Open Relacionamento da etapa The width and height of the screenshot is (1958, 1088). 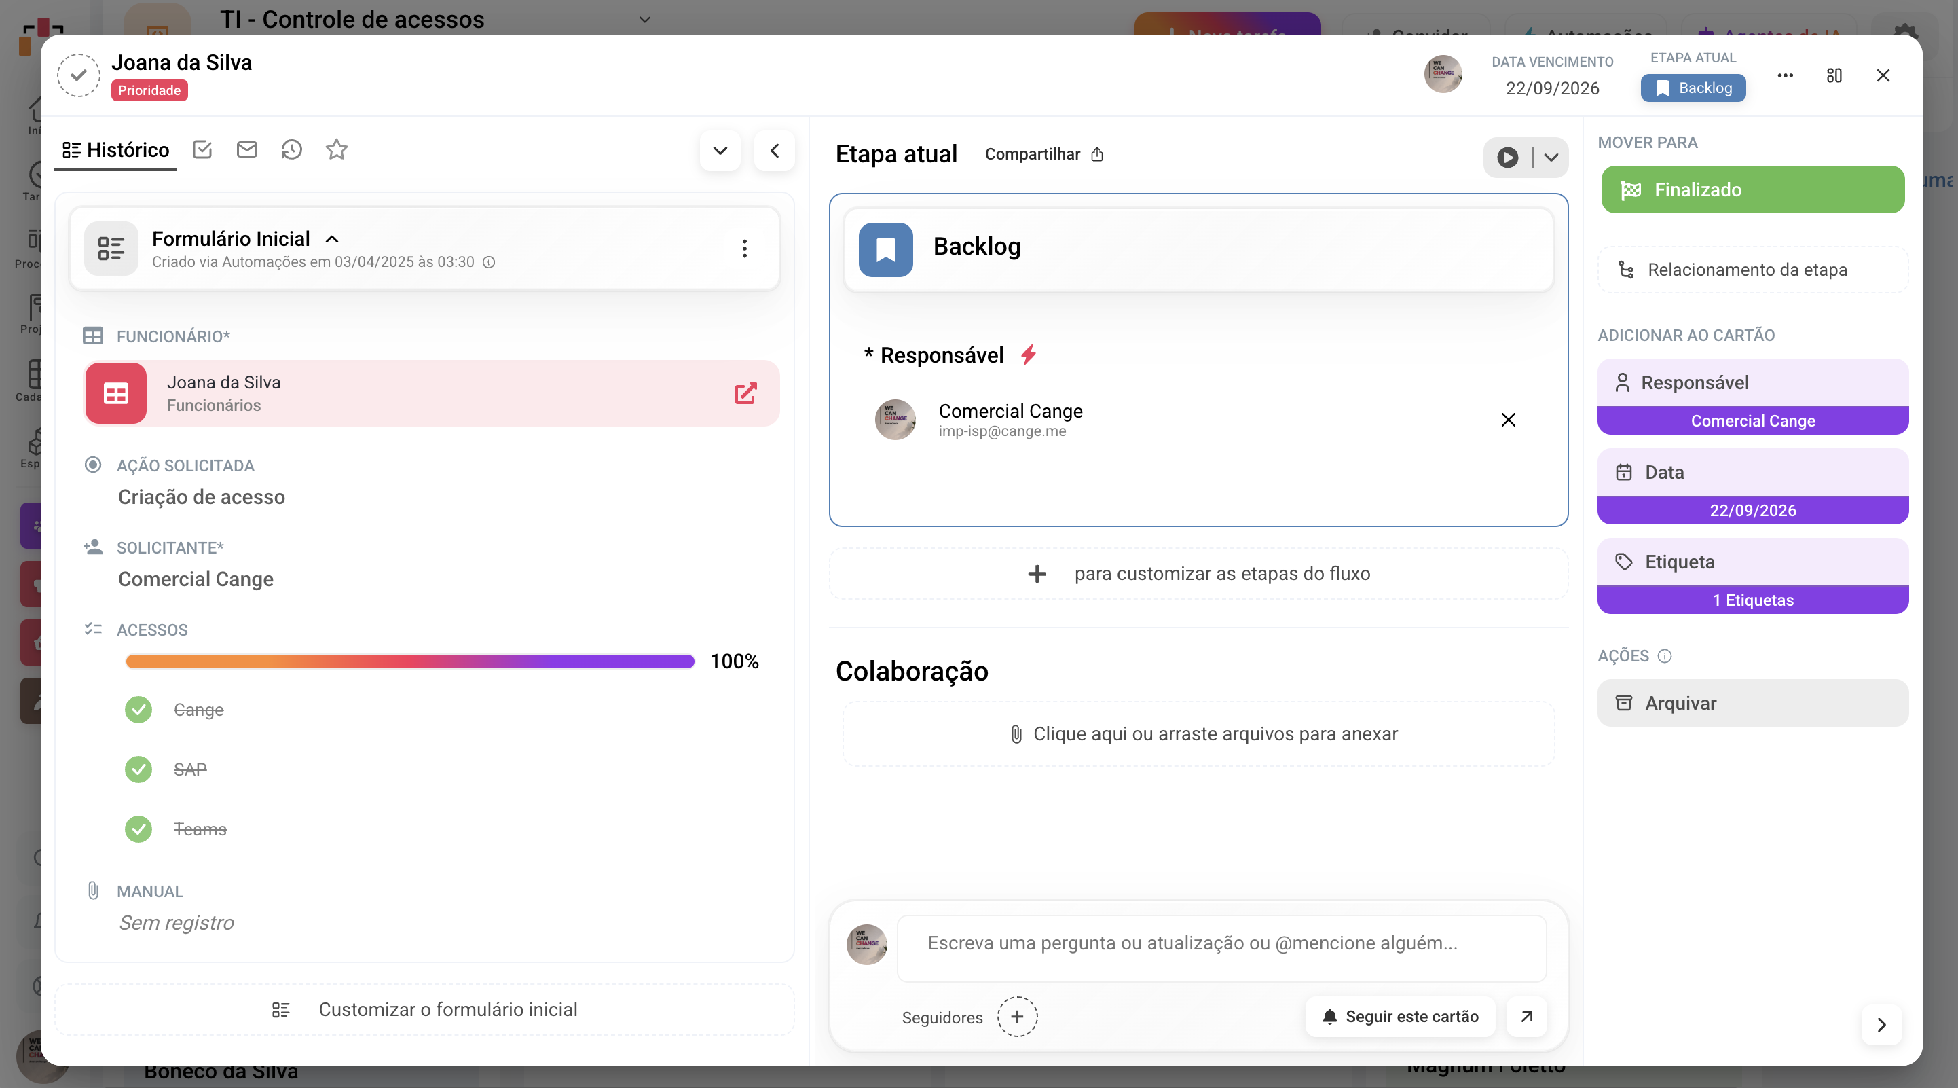click(1753, 270)
